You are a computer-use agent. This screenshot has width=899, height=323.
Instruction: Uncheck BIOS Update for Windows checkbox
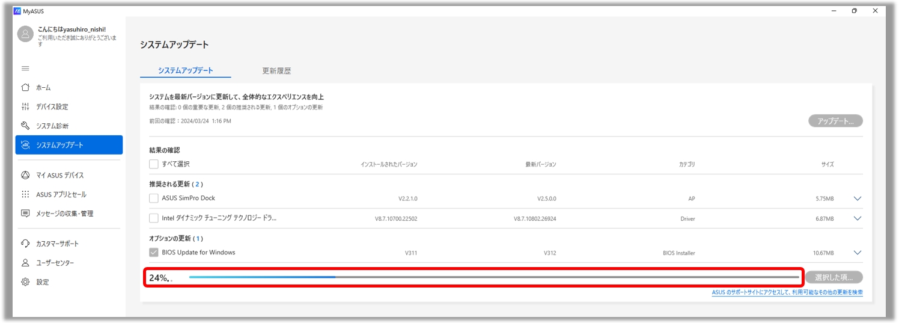(154, 253)
